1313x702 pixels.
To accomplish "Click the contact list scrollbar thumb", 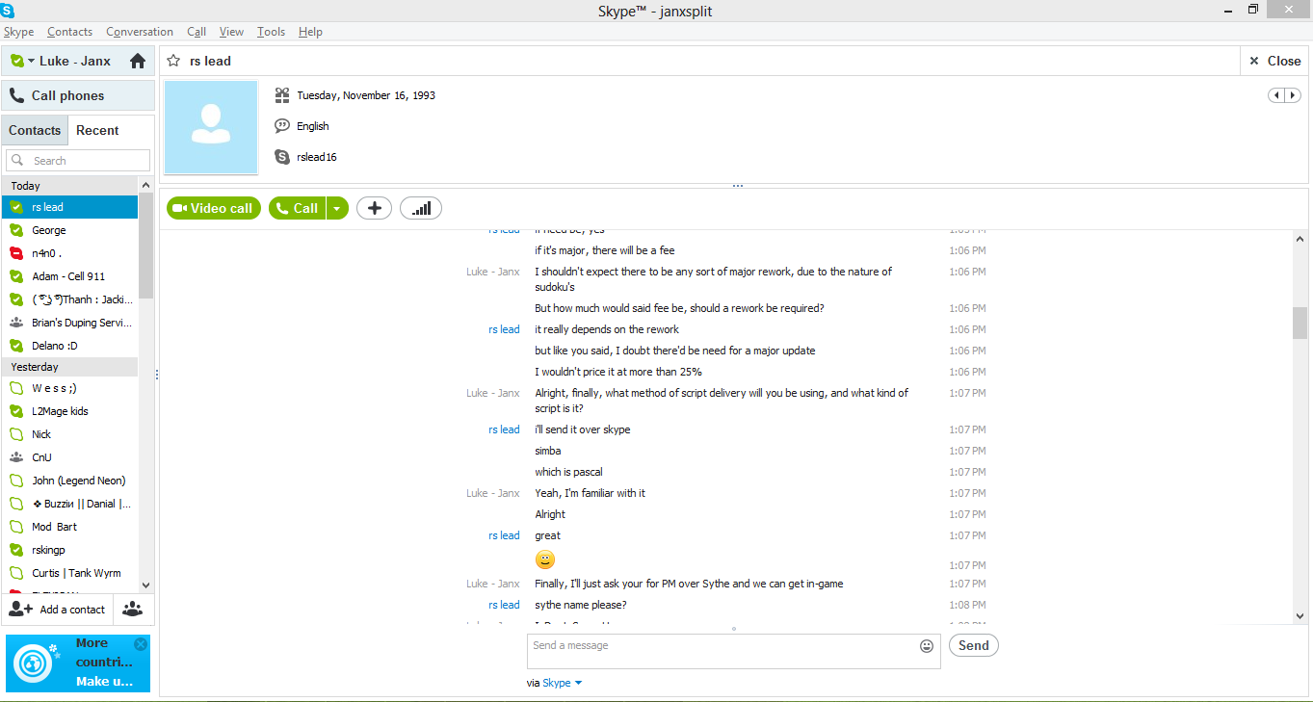I will [146, 246].
